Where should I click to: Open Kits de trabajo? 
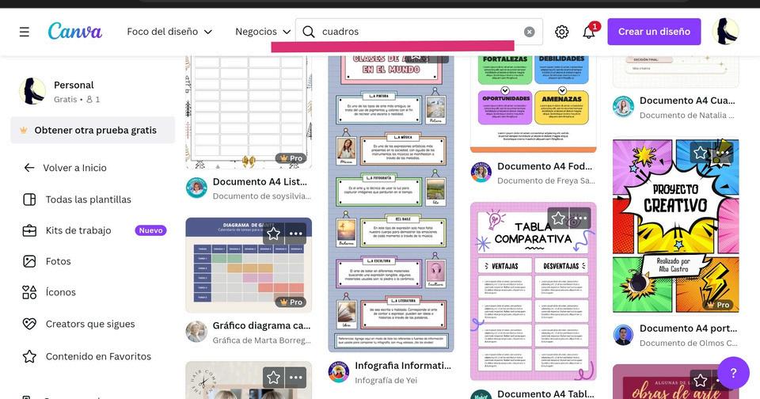coord(78,230)
